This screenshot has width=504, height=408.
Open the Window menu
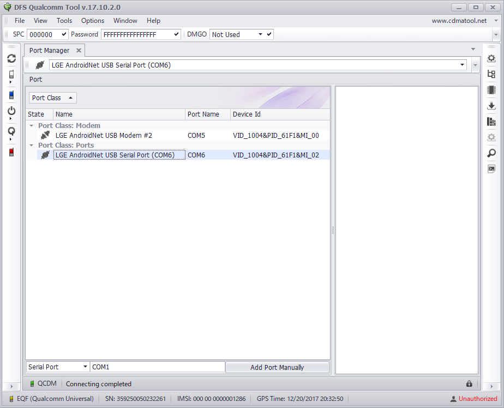(x=125, y=21)
